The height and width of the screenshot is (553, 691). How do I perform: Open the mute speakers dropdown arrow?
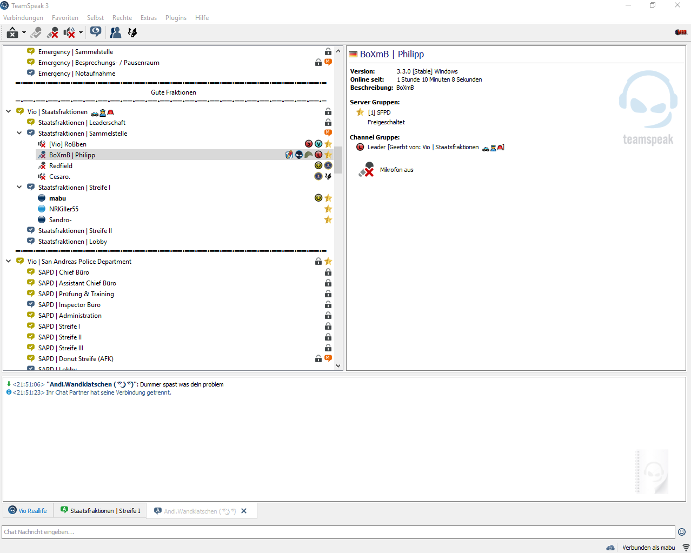pyautogui.click(x=81, y=33)
